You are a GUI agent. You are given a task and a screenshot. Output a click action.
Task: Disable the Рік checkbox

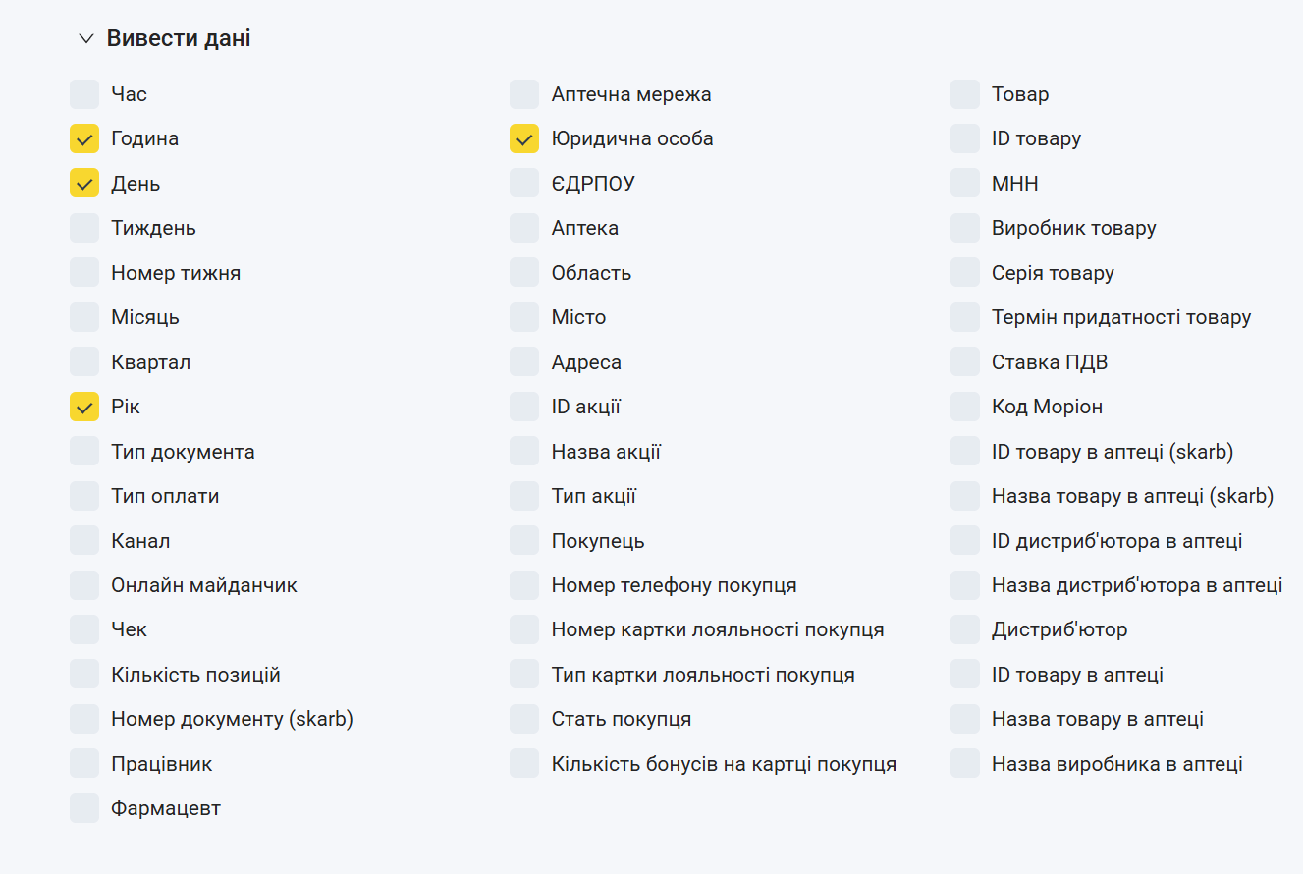coord(84,407)
